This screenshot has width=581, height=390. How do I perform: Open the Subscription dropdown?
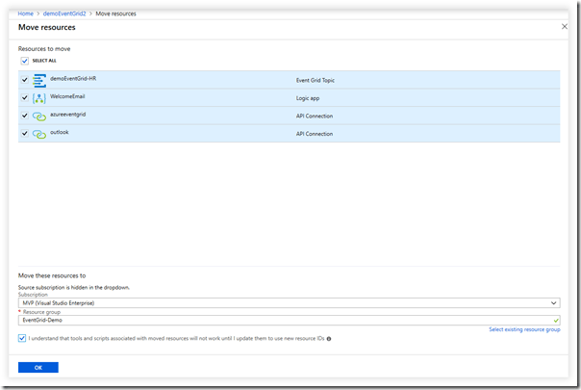[289, 303]
